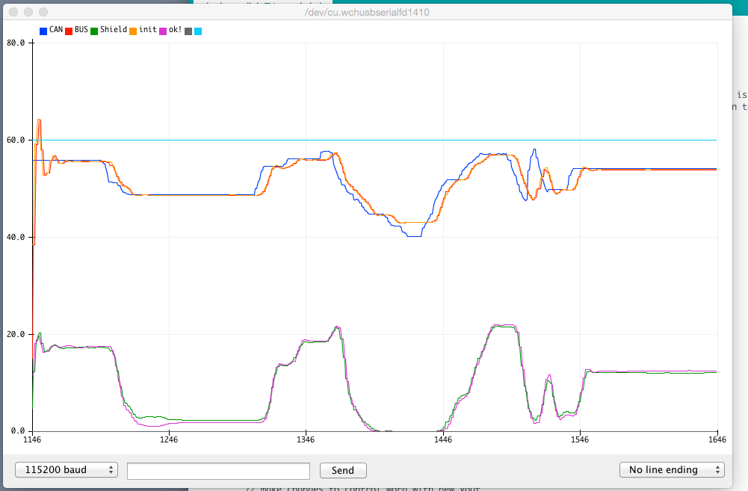Click the blue CAN legend swatch
Viewport: 748px width, 491px height.
[x=43, y=31]
